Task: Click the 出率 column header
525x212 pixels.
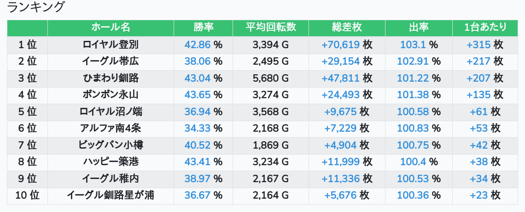Action: (419, 28)
